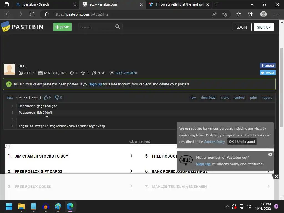The height and width of the screenshot is (213, 284).
Task: Go back with the browser back arrow
Action: coord(7,14)
